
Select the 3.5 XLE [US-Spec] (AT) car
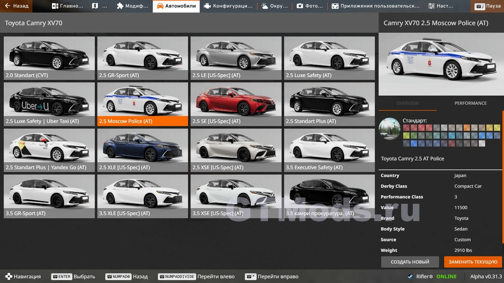tap(142, 196)
